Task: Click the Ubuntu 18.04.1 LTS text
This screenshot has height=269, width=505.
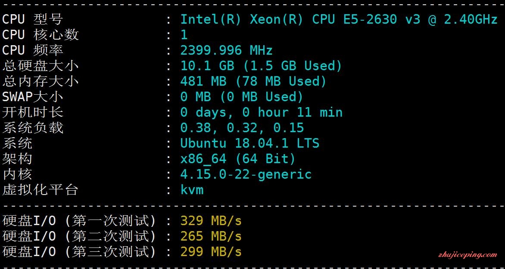Action: 249,143
